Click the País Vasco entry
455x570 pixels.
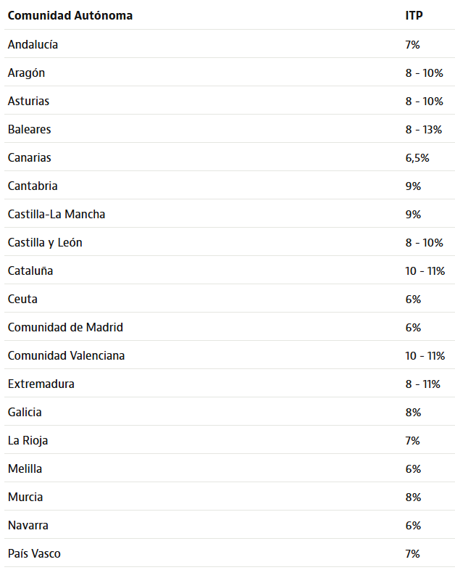[x=34, y=553]
